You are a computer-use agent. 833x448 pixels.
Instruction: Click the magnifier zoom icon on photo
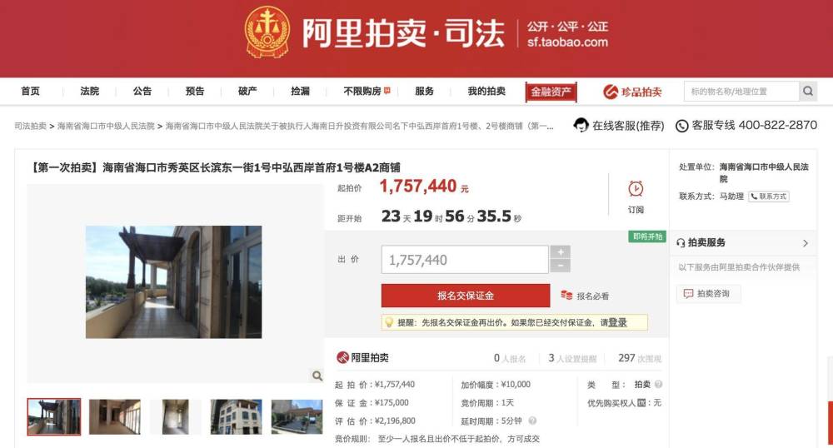pyautogui.click(x=317, y=376)
